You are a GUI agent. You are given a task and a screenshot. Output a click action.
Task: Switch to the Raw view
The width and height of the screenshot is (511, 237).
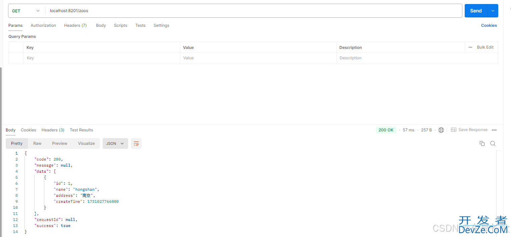[x=37, y=143]
